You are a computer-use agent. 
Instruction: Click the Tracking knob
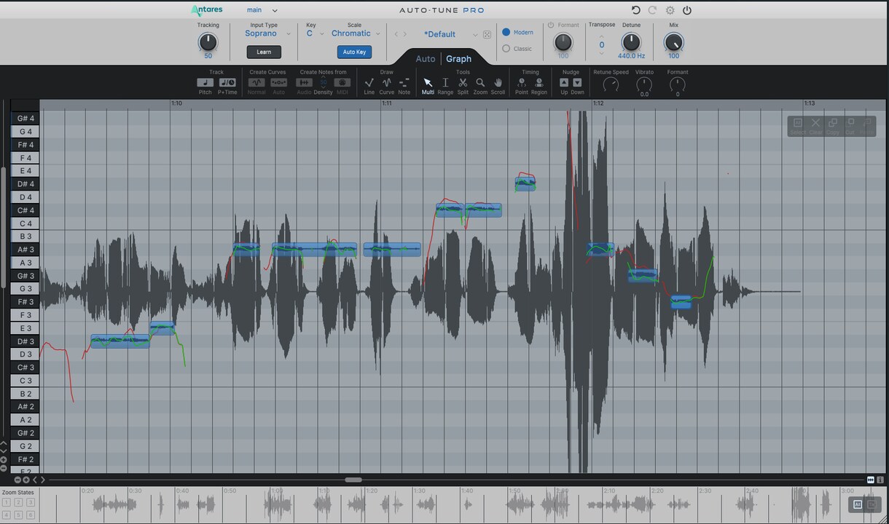208,41
